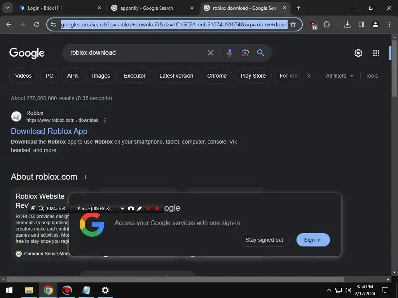The width and height of the screenshot is (398, 298).
Task: Select the APK filter chip
Action: tap(73, 76)
